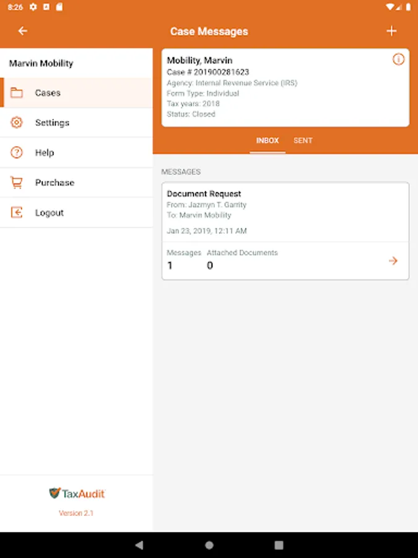Tap 'Form Type: Individual' line
Viewport: 418px width, 558px height.
[202, 93]
